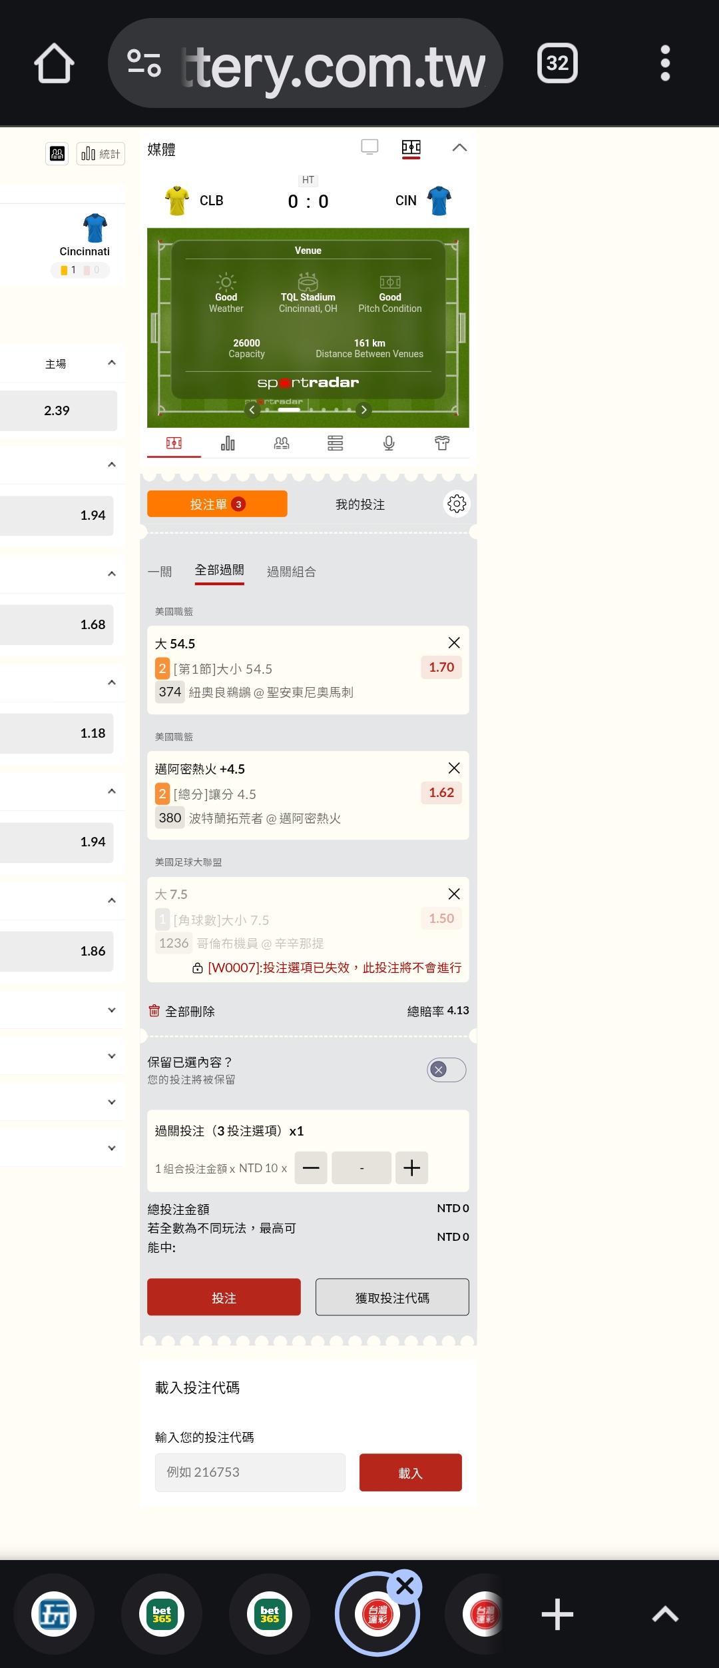
Task: Expand the bottom tab bar chevron
Action: 664,1614
